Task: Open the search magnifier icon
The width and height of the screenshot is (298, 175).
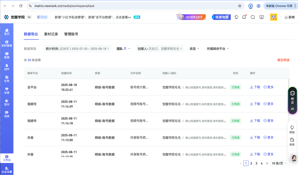Action: click(x=253, y=17)
